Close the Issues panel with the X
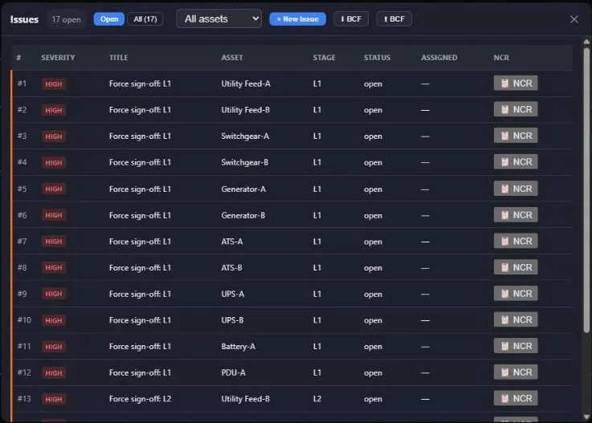The image size is (592, 423). tap(574, 19)
